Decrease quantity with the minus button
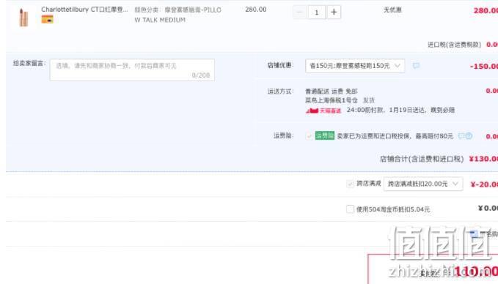 299,12
